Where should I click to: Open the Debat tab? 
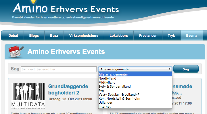pyautogui.click(x=13, y=36)
